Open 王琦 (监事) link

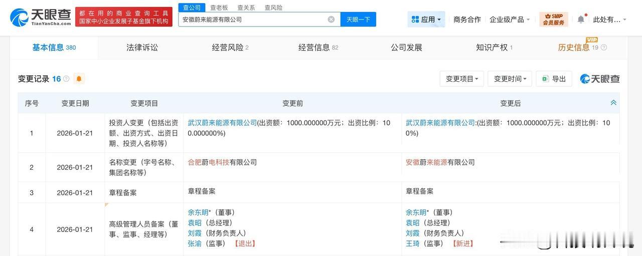pyautogui.click(x=413, y=243)
